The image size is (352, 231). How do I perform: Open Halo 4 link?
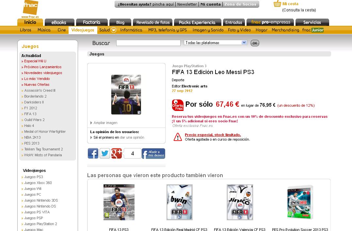pyautogui.click(x=29, y=126)
